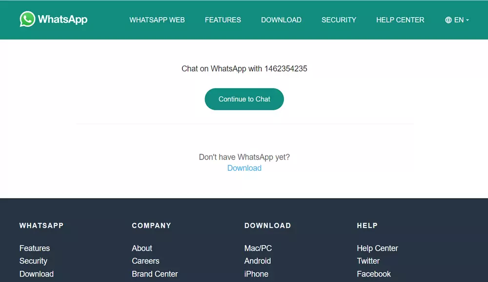Open Help Center link in footer
This screenshot has width=488, height=282.
377,248
